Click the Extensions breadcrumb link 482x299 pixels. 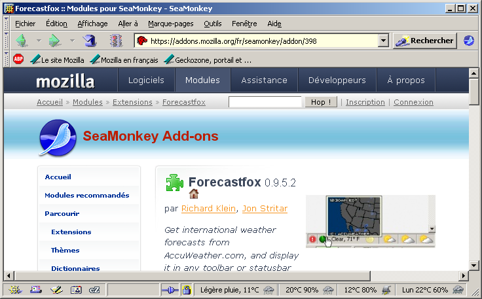click(x=132, y=102)
